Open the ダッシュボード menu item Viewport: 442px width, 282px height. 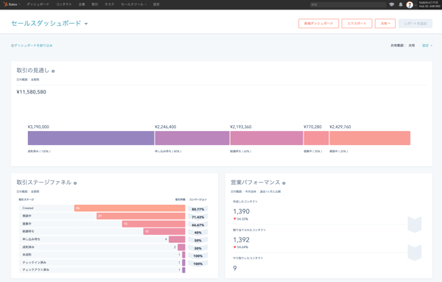click(x=38, y=4)
